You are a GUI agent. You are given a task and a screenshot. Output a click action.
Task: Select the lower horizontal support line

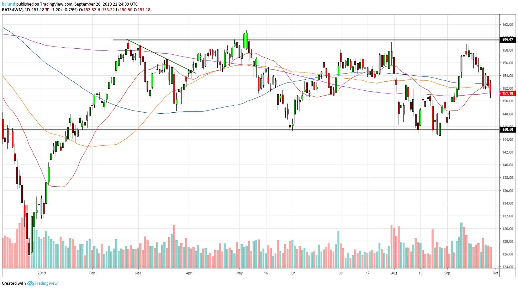click(x=249, y=130)
